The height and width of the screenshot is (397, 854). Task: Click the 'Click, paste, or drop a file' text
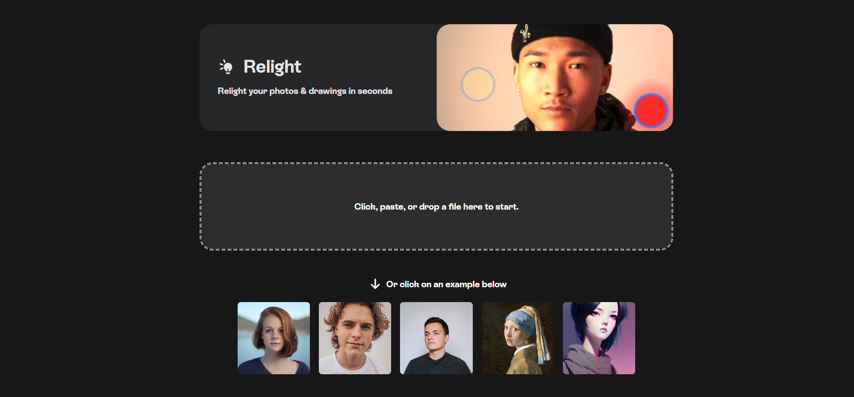pos(436,207)
